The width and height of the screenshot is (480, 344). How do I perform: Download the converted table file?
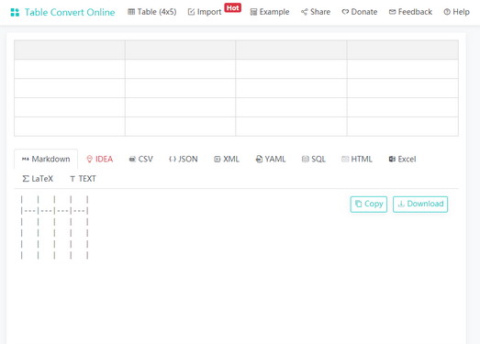[420, 204]
